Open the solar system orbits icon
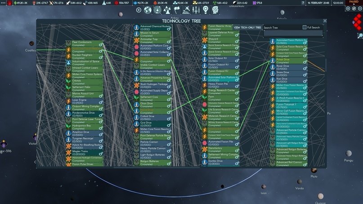 [157, 10]
